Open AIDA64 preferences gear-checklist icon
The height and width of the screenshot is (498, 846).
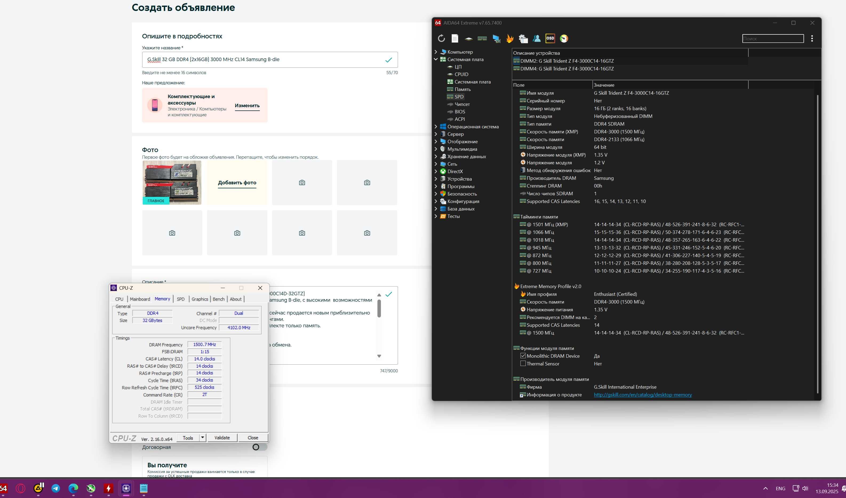click(523, 39)
